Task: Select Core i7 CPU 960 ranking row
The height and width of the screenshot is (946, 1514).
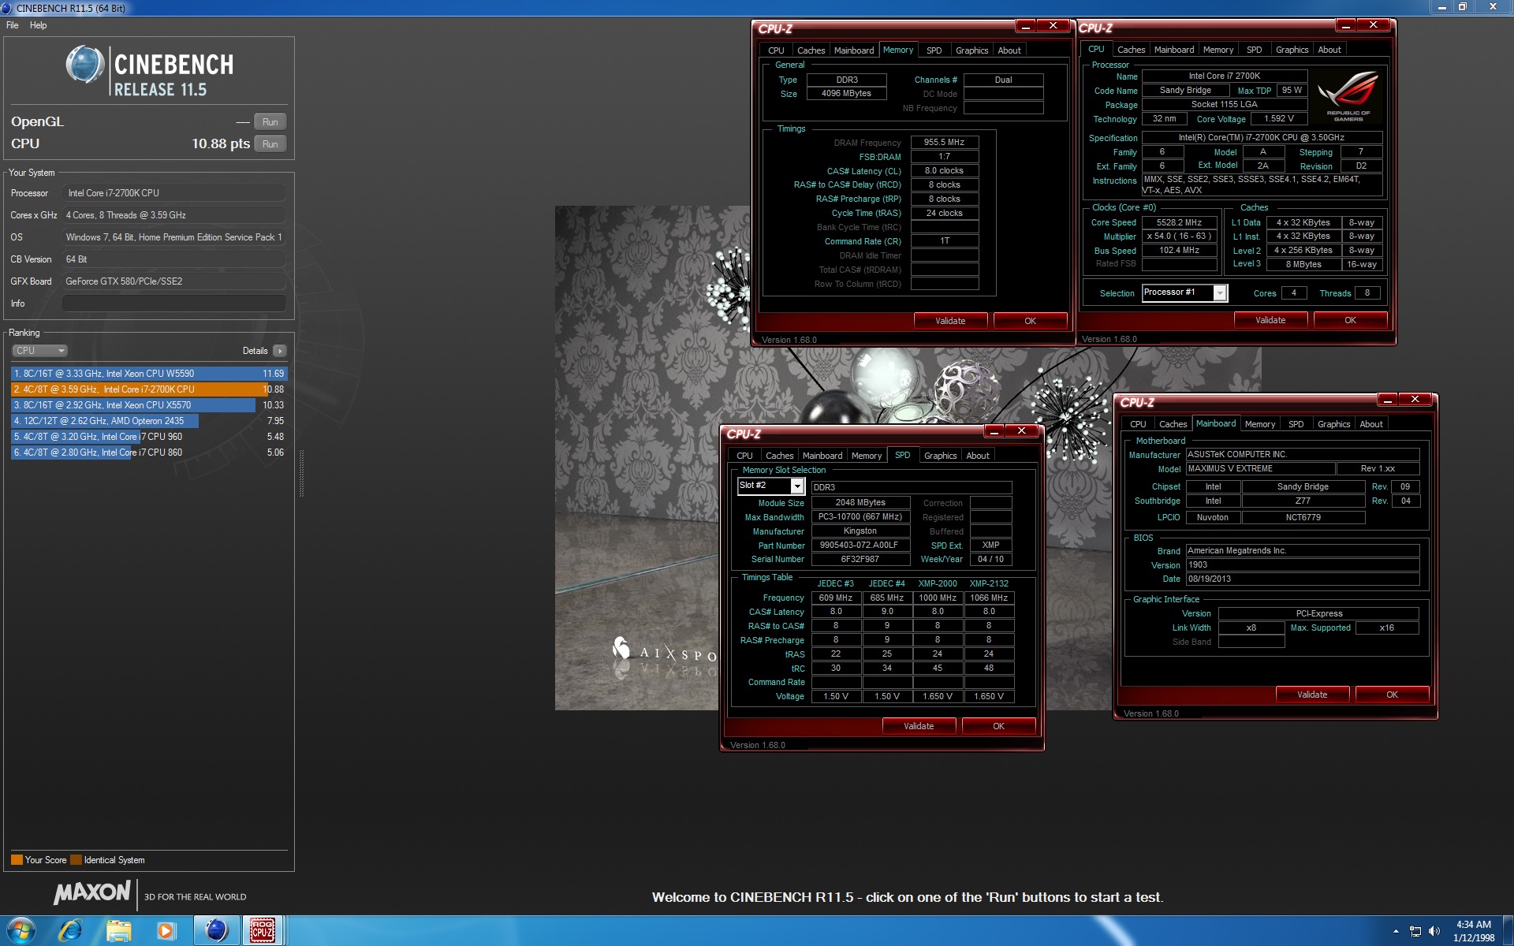Action: (149, 437)
